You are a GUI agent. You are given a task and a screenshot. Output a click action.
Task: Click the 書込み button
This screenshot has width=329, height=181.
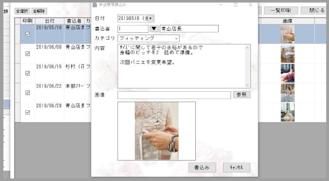(x=202, y=167)
